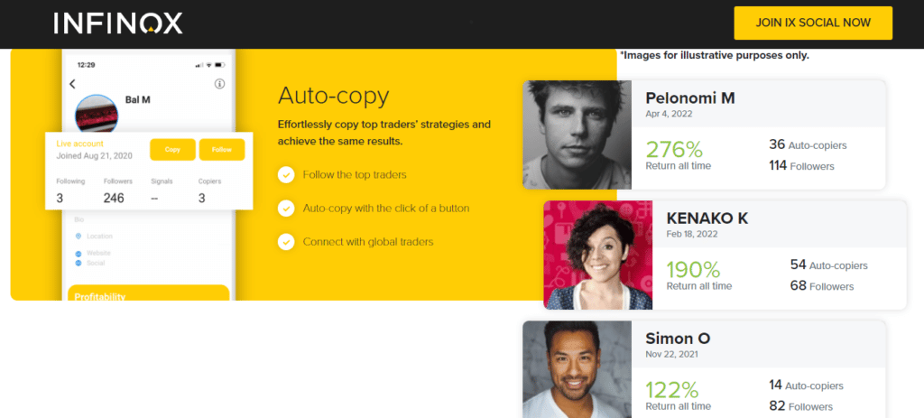Click the Location pin icon
Image resolution: width=924 pixels, height=418 pixels.
point(79,236)
